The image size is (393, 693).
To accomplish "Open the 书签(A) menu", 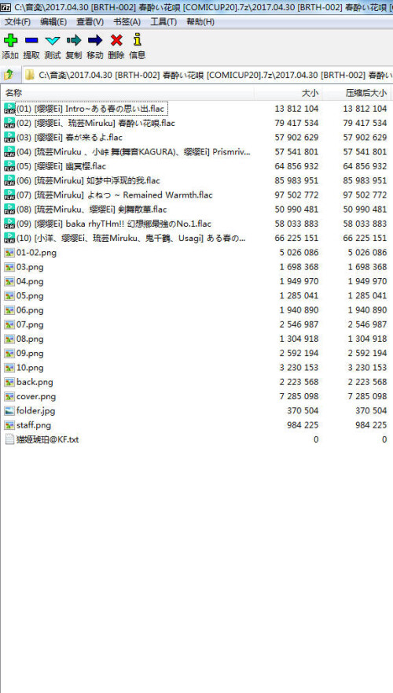I will click(x=127, y=22).
